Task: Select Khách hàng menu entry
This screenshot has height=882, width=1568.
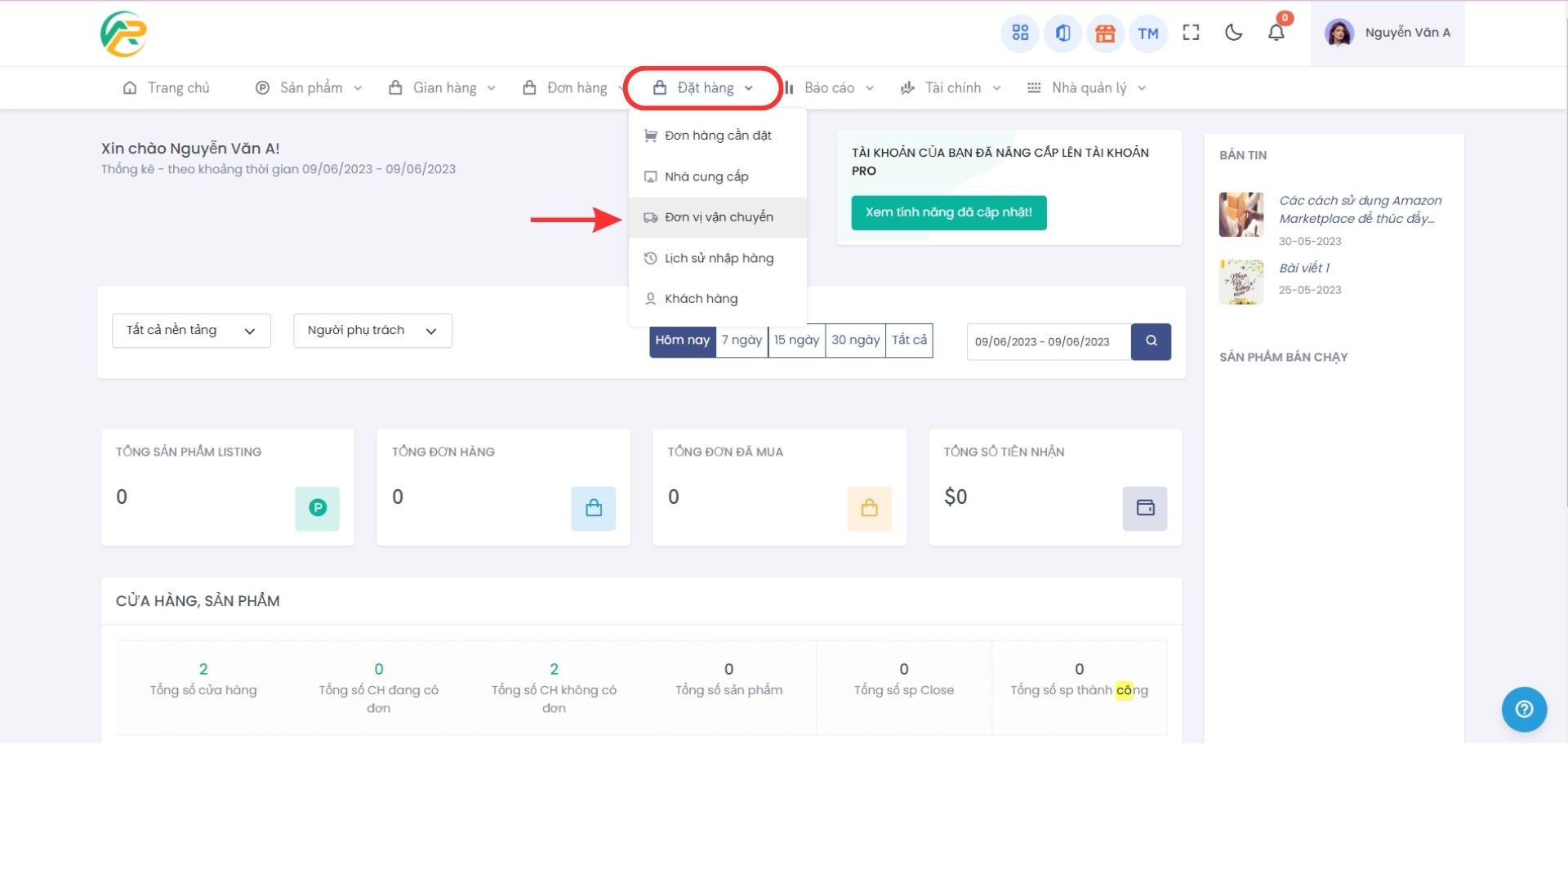Action: (718, 299)
